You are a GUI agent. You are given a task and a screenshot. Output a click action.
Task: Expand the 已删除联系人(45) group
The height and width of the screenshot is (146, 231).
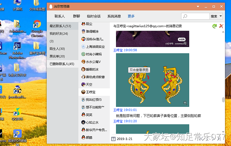[x=62, y=64]
